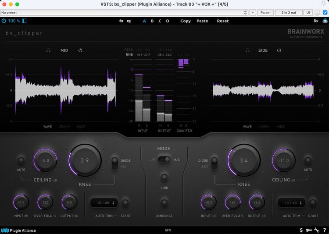Flip the MODE switch between L/R and M/S
The width and height of the screenshot is (329, 234).
[164, 160]
